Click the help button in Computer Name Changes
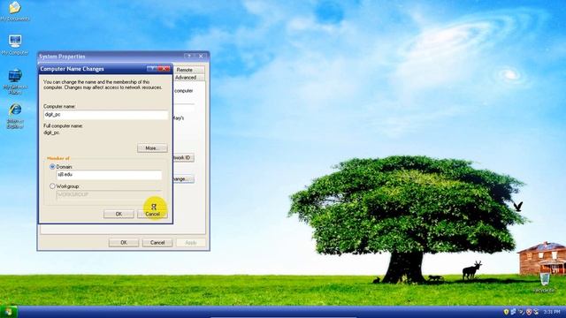Viewport: 566px width, 318px height. pos(152,69)
